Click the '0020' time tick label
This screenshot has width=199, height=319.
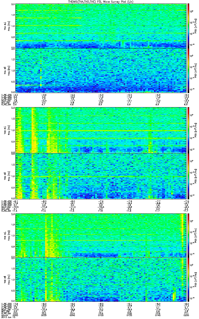coord(44,316)
